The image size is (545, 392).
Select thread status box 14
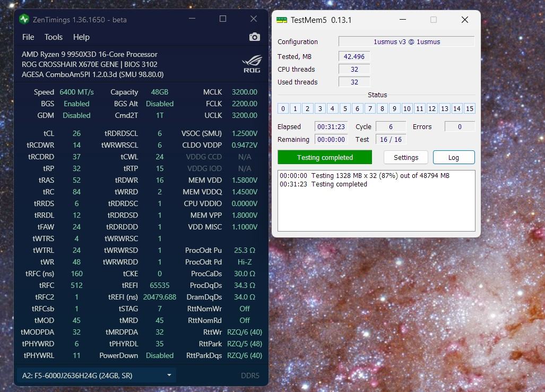[x=457, y=108]
